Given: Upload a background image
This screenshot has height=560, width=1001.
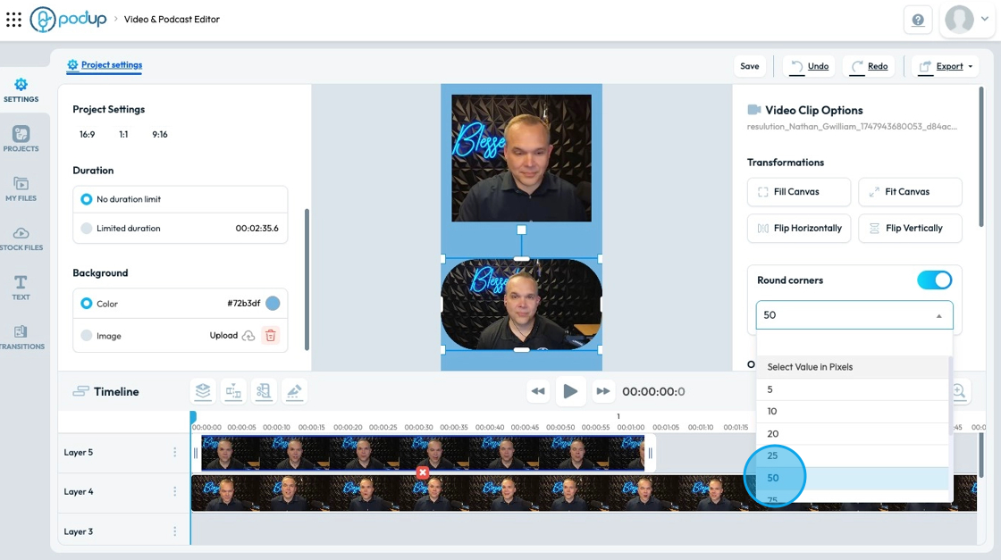Looking at the screenshot, I should pyautogui.click(x=232, y=336).
